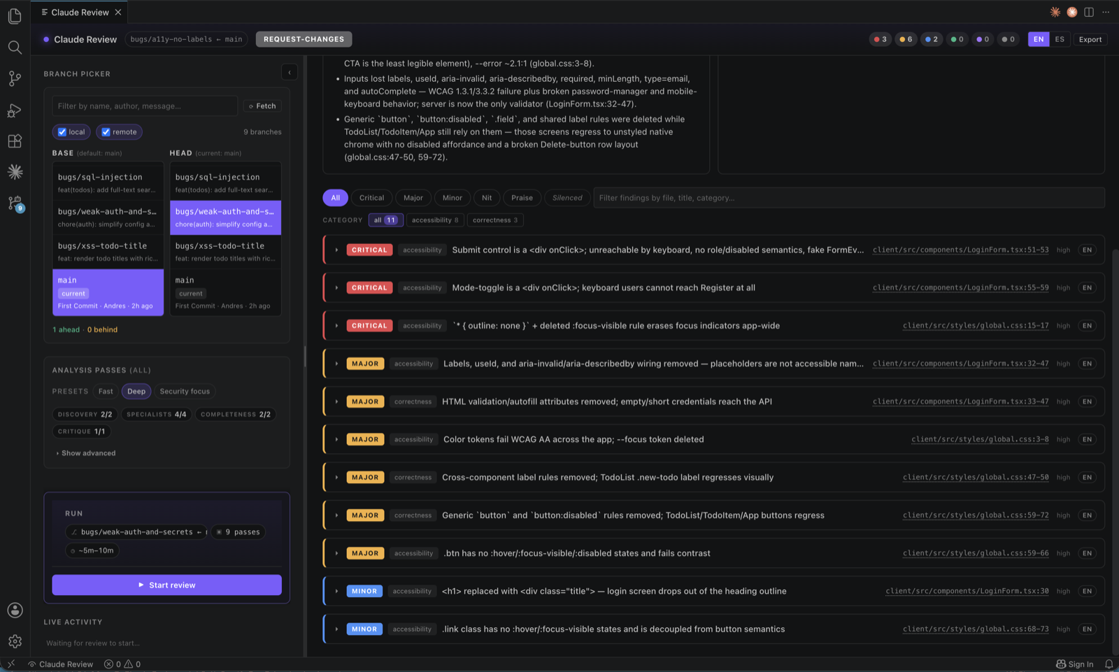
Task: Click the gray count badge showing 0
Action: tap(1008, 39)
